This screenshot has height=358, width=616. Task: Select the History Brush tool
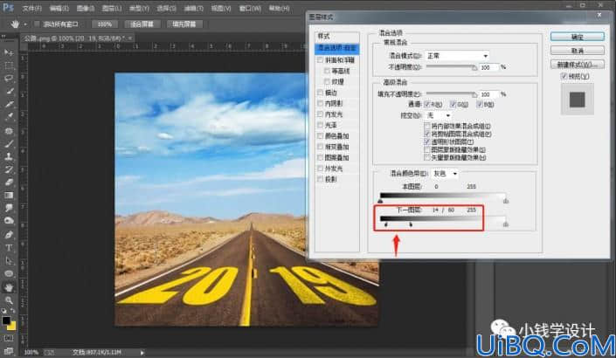point(9,169)
